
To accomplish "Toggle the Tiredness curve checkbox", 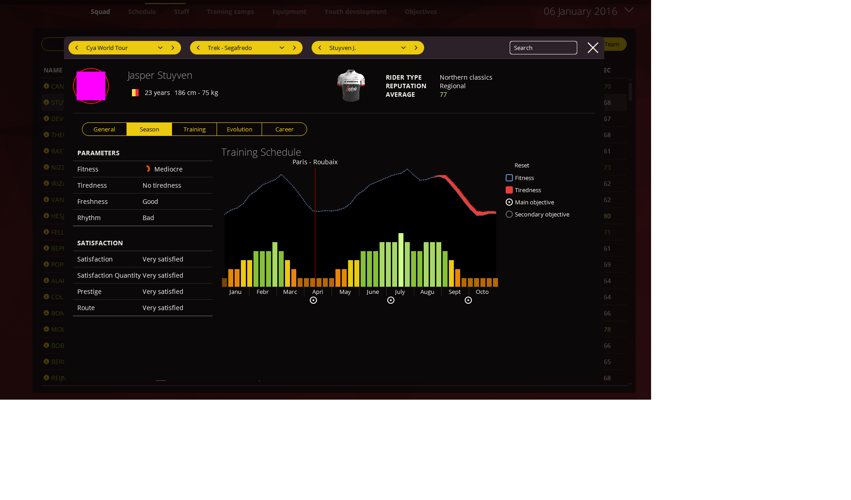I will tap(509, 190).
